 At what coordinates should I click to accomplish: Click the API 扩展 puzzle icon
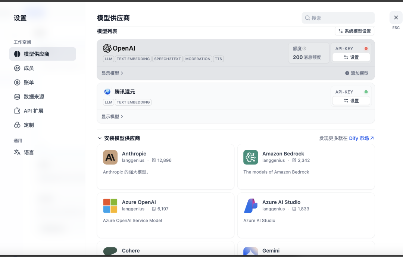[x=17, y=111]
